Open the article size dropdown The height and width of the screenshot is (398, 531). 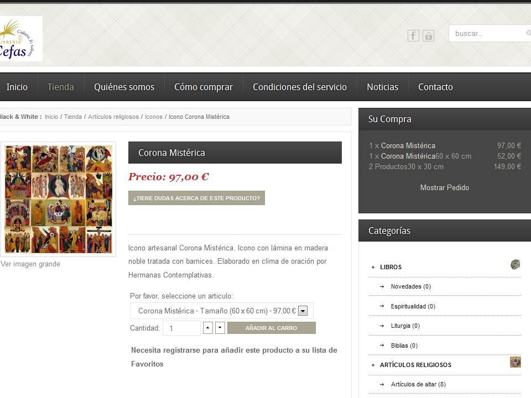(222, 311)
